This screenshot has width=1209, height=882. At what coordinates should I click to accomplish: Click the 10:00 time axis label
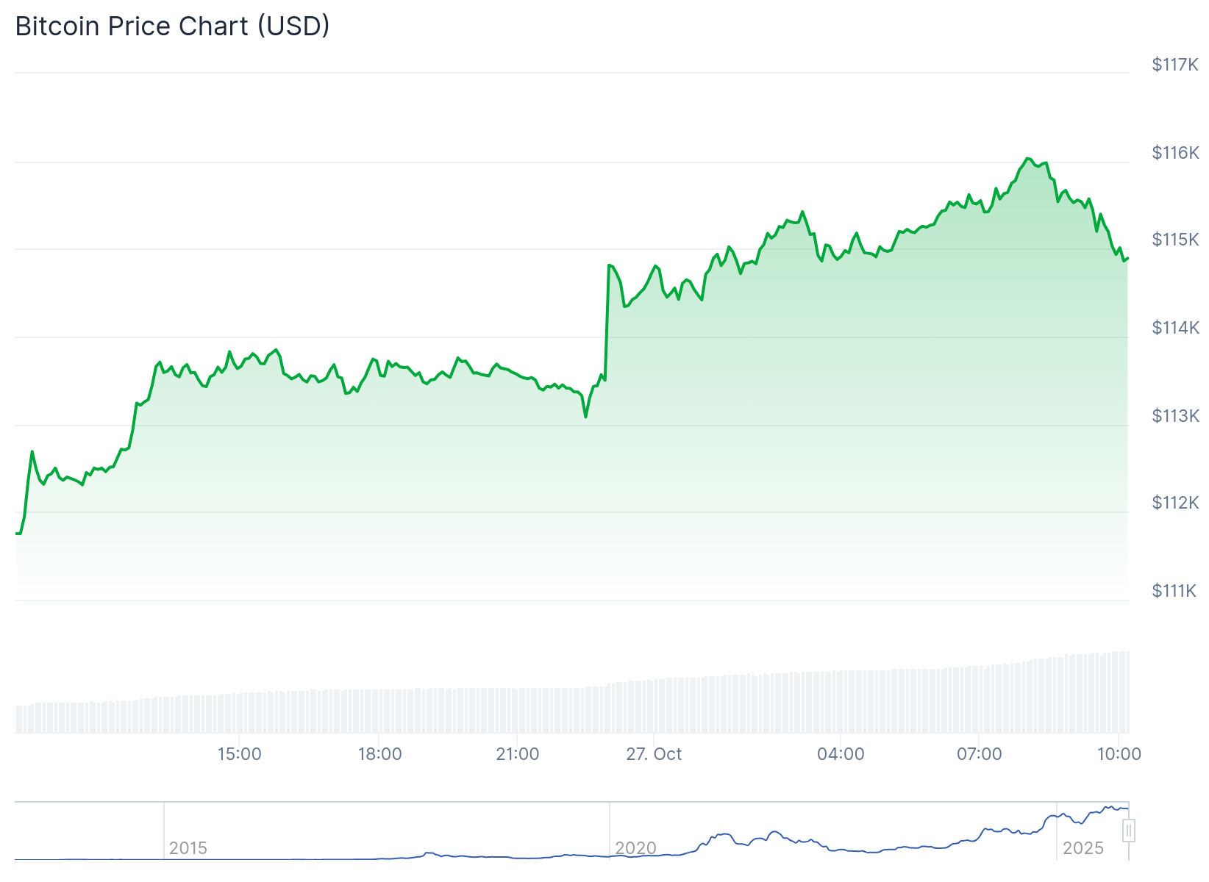(x=1119, y=754)
